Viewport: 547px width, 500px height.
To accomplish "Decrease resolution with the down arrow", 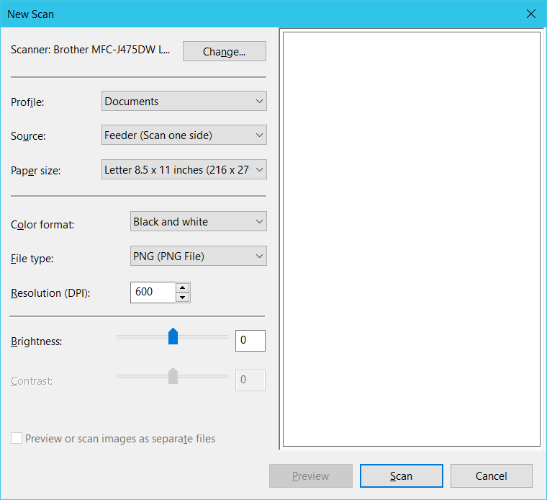I will (183, 298).
